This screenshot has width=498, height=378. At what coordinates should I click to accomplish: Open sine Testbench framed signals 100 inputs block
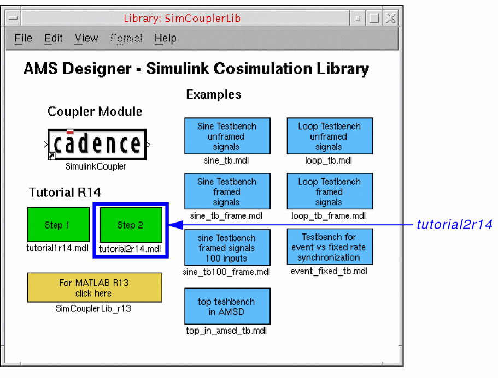(227, 248)
